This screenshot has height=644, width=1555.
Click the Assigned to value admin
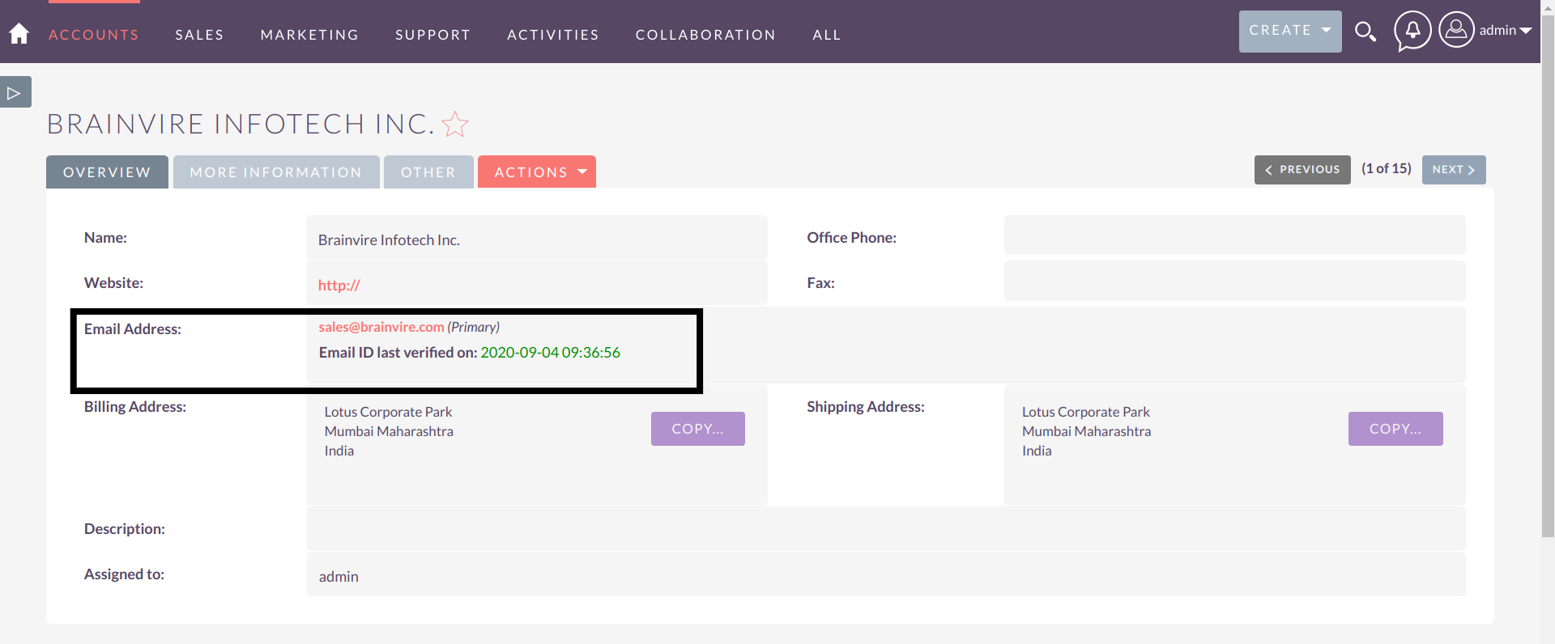point(339,576)
